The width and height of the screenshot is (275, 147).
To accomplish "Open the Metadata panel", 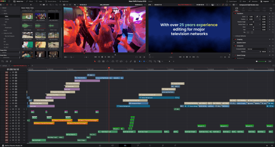I will point(254,1).
